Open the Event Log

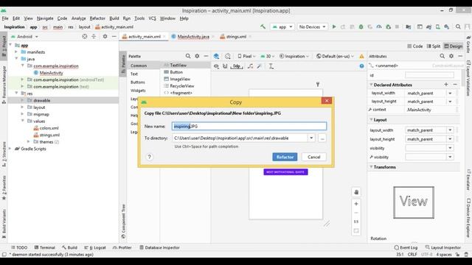(406, 247)
